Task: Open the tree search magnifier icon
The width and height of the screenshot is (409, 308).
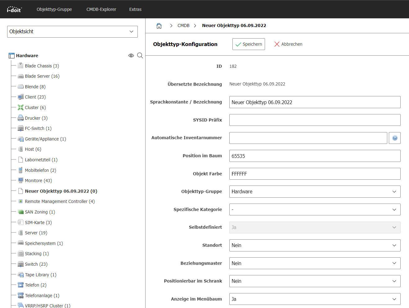Action: (140, 55)
